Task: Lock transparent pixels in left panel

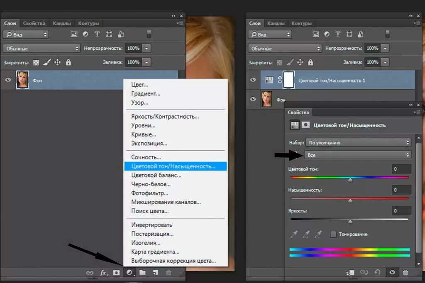Action: [x=36, y=63]
